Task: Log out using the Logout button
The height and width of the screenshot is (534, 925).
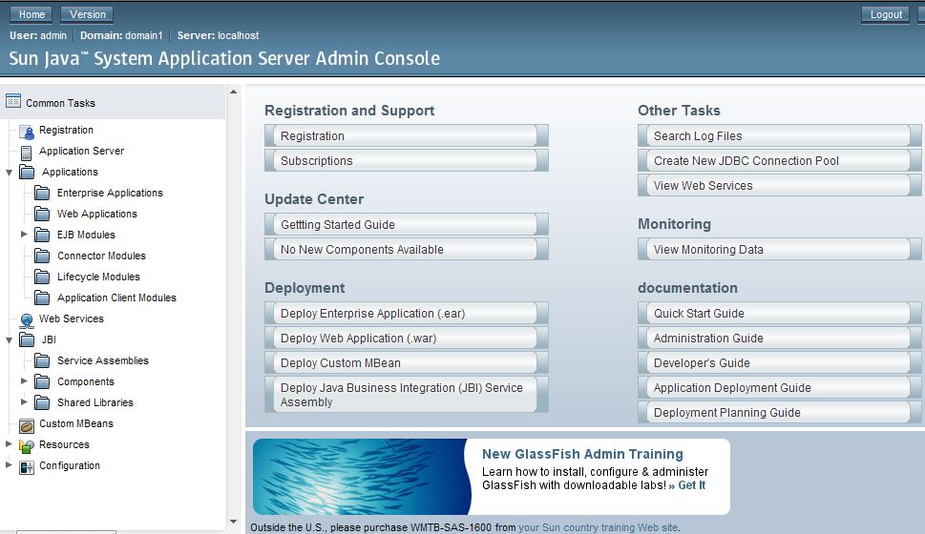Action: click(x=886, y=14)
